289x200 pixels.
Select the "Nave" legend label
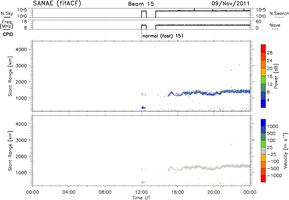click(x=275, y=25)
